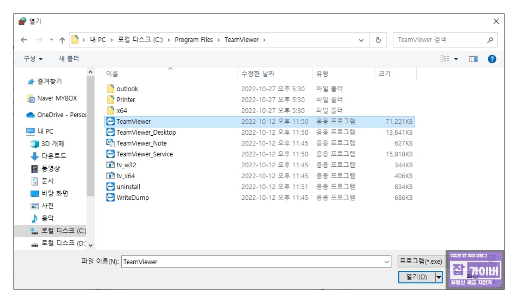Click the 2022-10-12 오후 11:51 date
The image size is (518, 303).
pos(274,187)
